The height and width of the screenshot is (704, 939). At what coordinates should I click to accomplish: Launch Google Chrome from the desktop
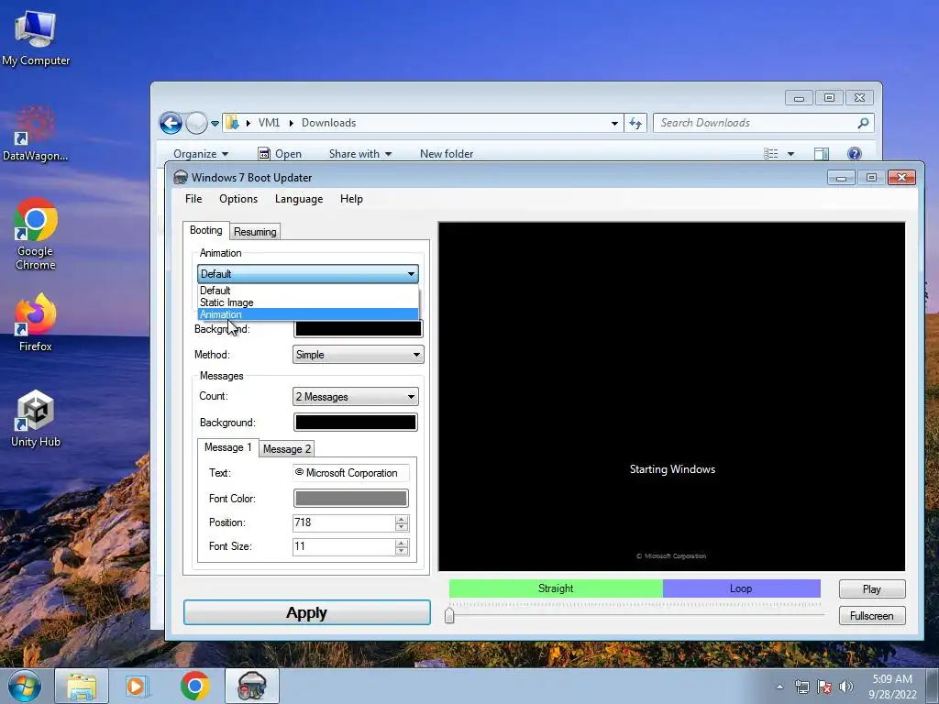pyautogui.click(x=36, y=234)
